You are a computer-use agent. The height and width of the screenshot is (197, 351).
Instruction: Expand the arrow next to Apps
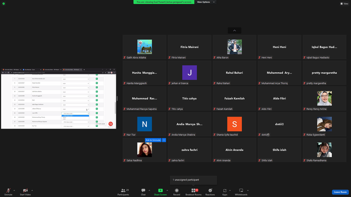tap(230, 190)
